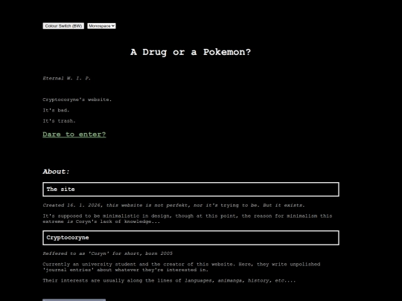
Task: Click the paragraph about minimalistic design
Action: [188, 219]
